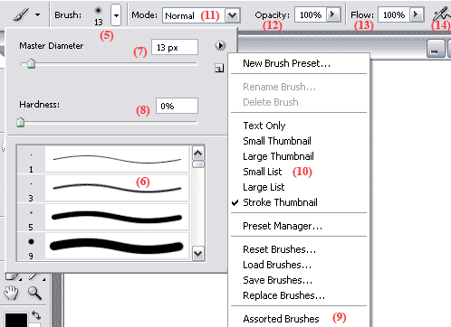
Task: Open the Opacity slider arrow
Action: click(333, 14)
